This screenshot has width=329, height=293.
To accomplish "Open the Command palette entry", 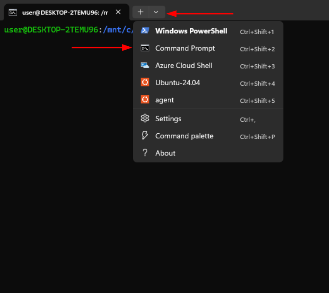I will click(x=208, y=136).
